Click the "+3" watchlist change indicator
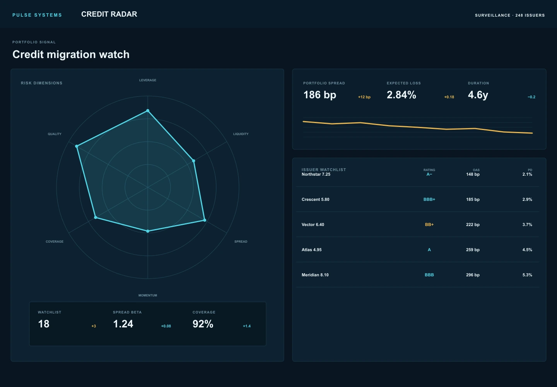The height and width of the screenshot is (387, 557). [x=94, y=326]
